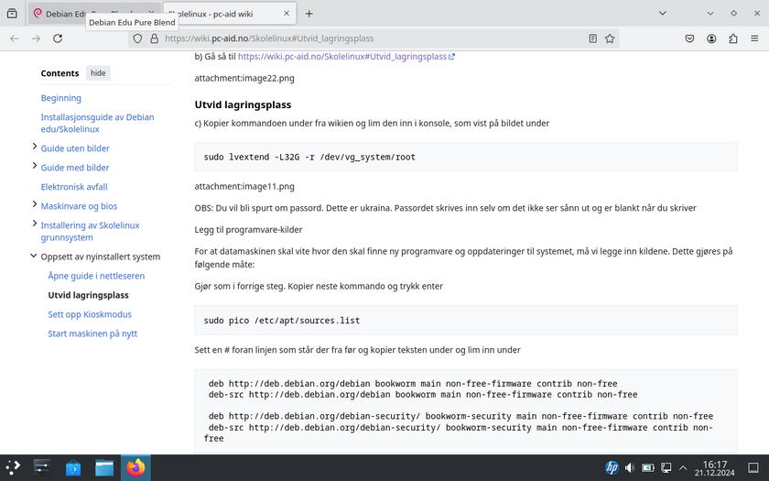Screen dimensions: 769x481
Task: Expand the 'Guide uten bilder' section
Action: coord(35,147)
